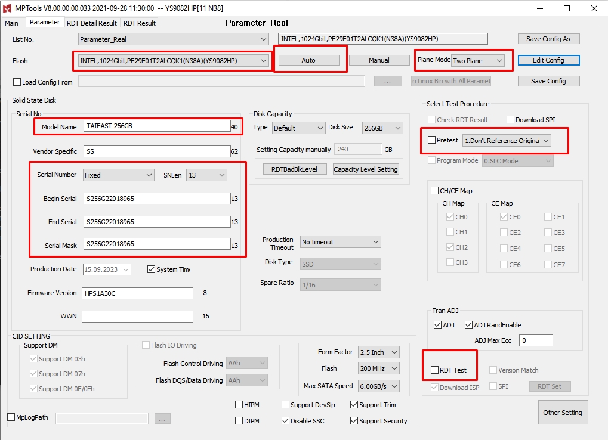Screen dimensions: 608x440
Task: Enable the HIPM checkbox
Action: 239,405
